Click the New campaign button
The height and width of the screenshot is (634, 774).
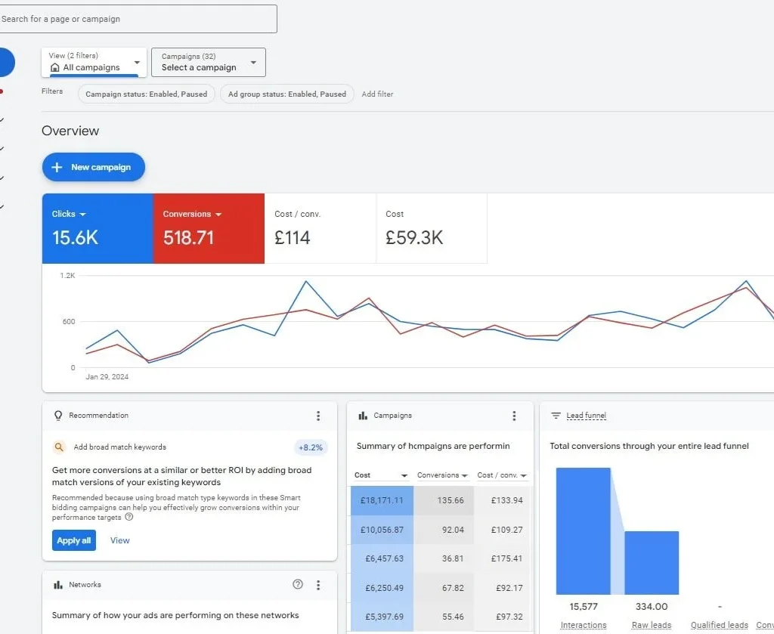coord(93,167)
